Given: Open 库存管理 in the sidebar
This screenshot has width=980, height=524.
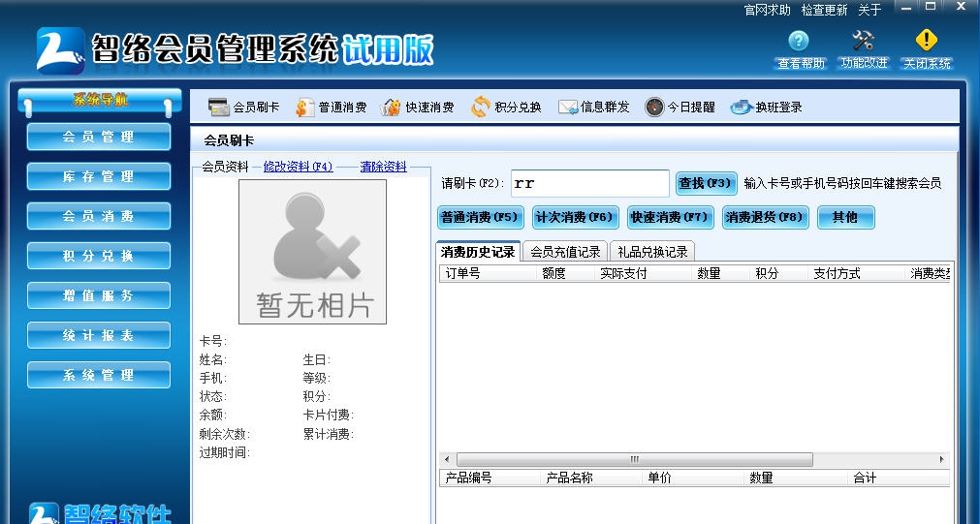Looking at the screenshot, I should tap(99, 176).
